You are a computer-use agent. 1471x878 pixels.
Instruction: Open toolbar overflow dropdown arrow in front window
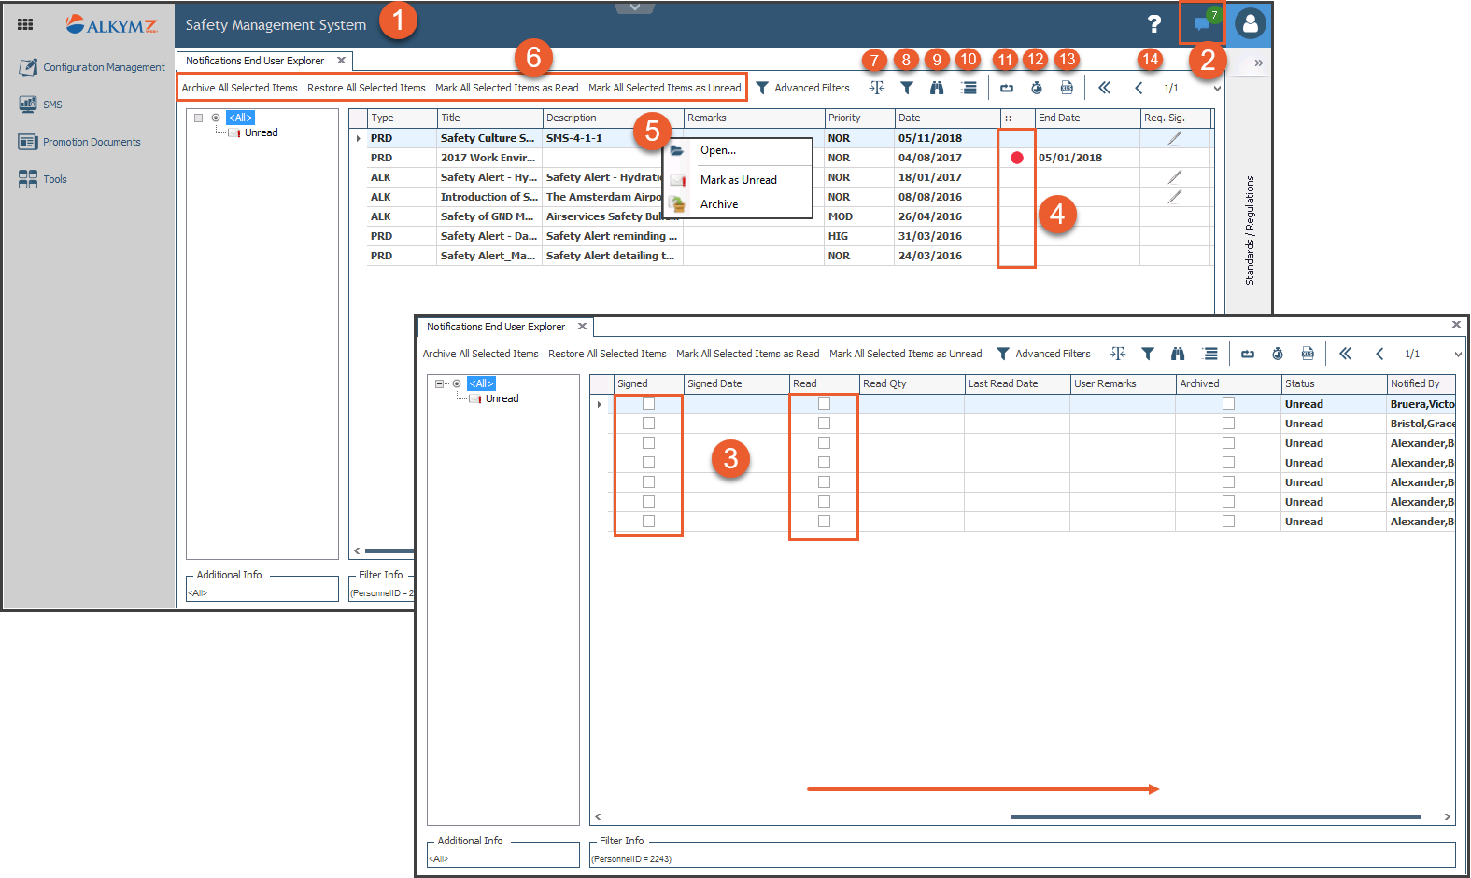1458,355
